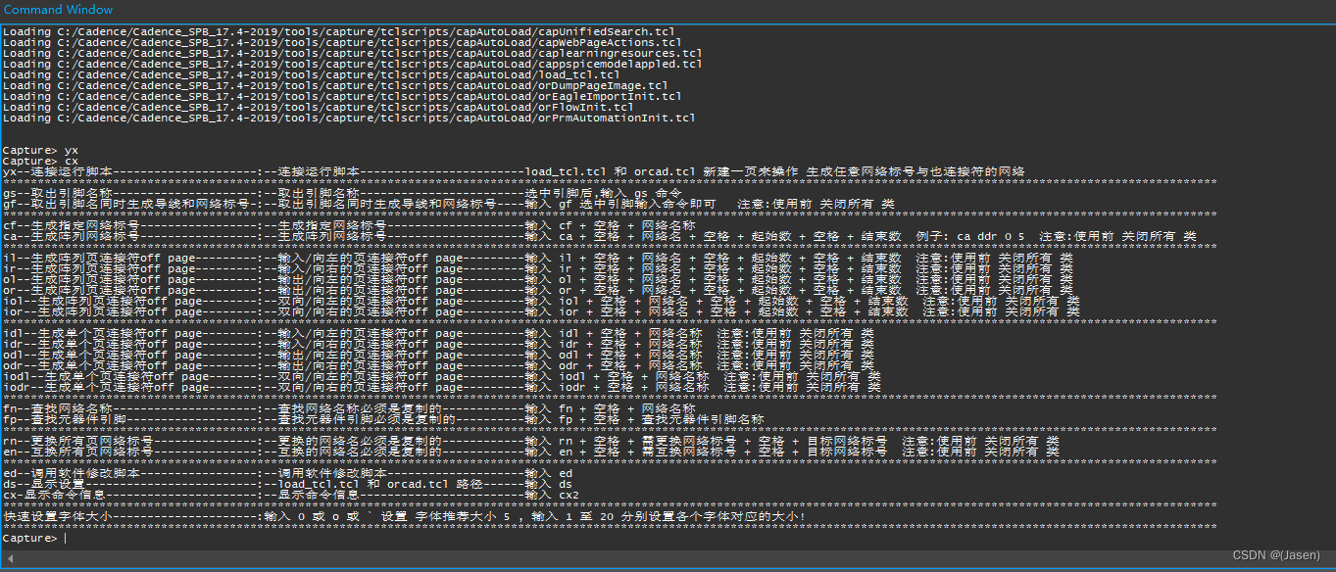Click the 'Capture> yx' command line

coord(40,150)
